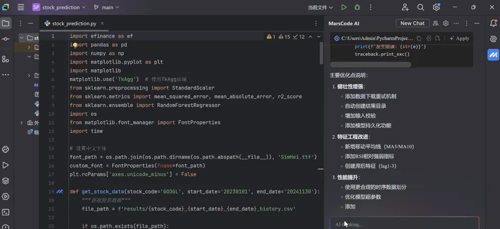Click the text 添加数据下载重试机制
The image size is (500, 229).
(371, 96)
